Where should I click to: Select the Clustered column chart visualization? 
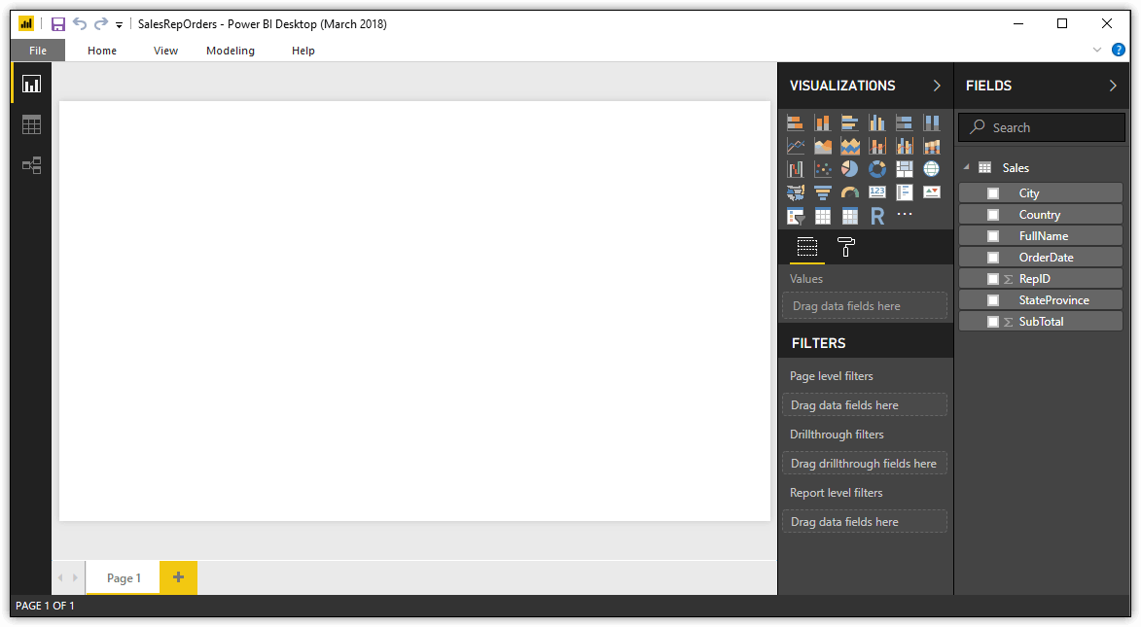876,122
